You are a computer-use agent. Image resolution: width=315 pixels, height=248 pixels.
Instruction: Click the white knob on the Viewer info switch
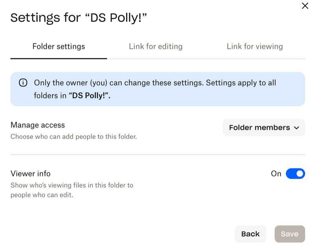[x=300, y=173]
